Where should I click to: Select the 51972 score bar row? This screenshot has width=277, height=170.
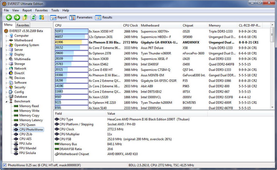click(x=72, y=31)
